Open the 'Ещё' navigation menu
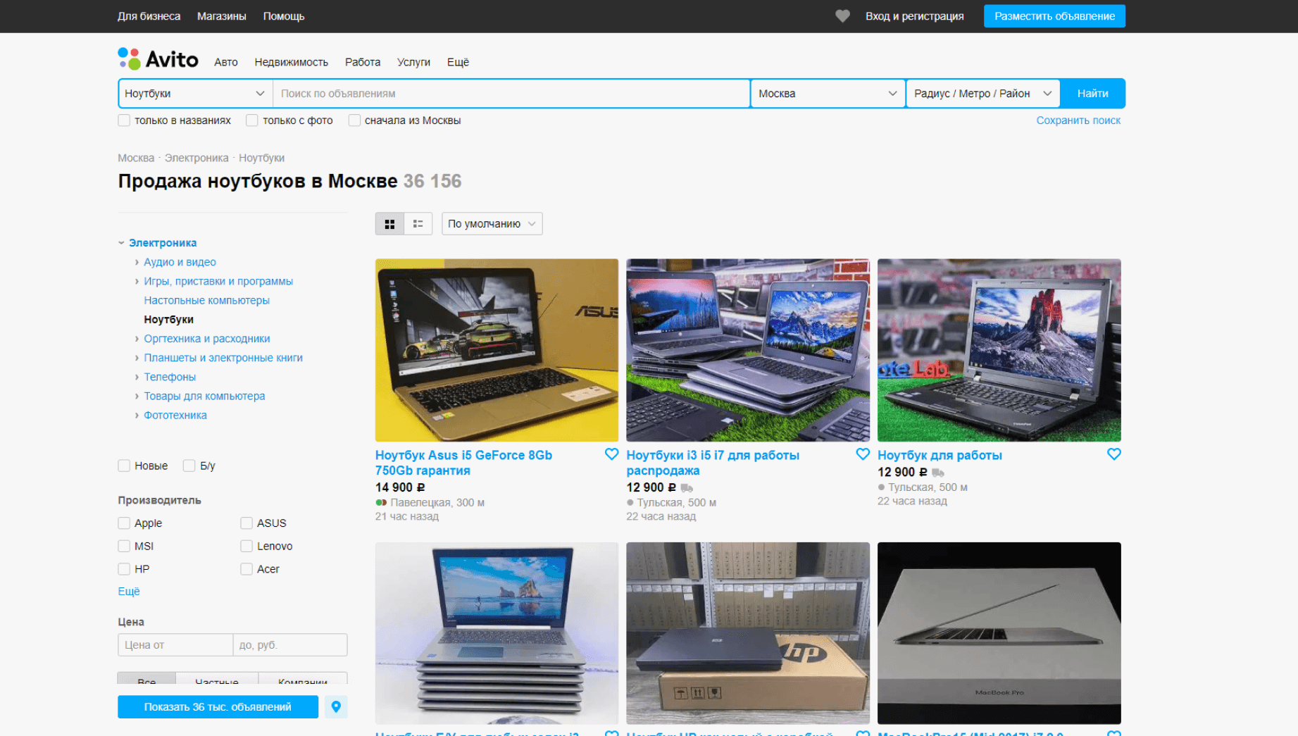Viewport: 1298px width, 736px height. pyautogui.click(x=458, y=62)
